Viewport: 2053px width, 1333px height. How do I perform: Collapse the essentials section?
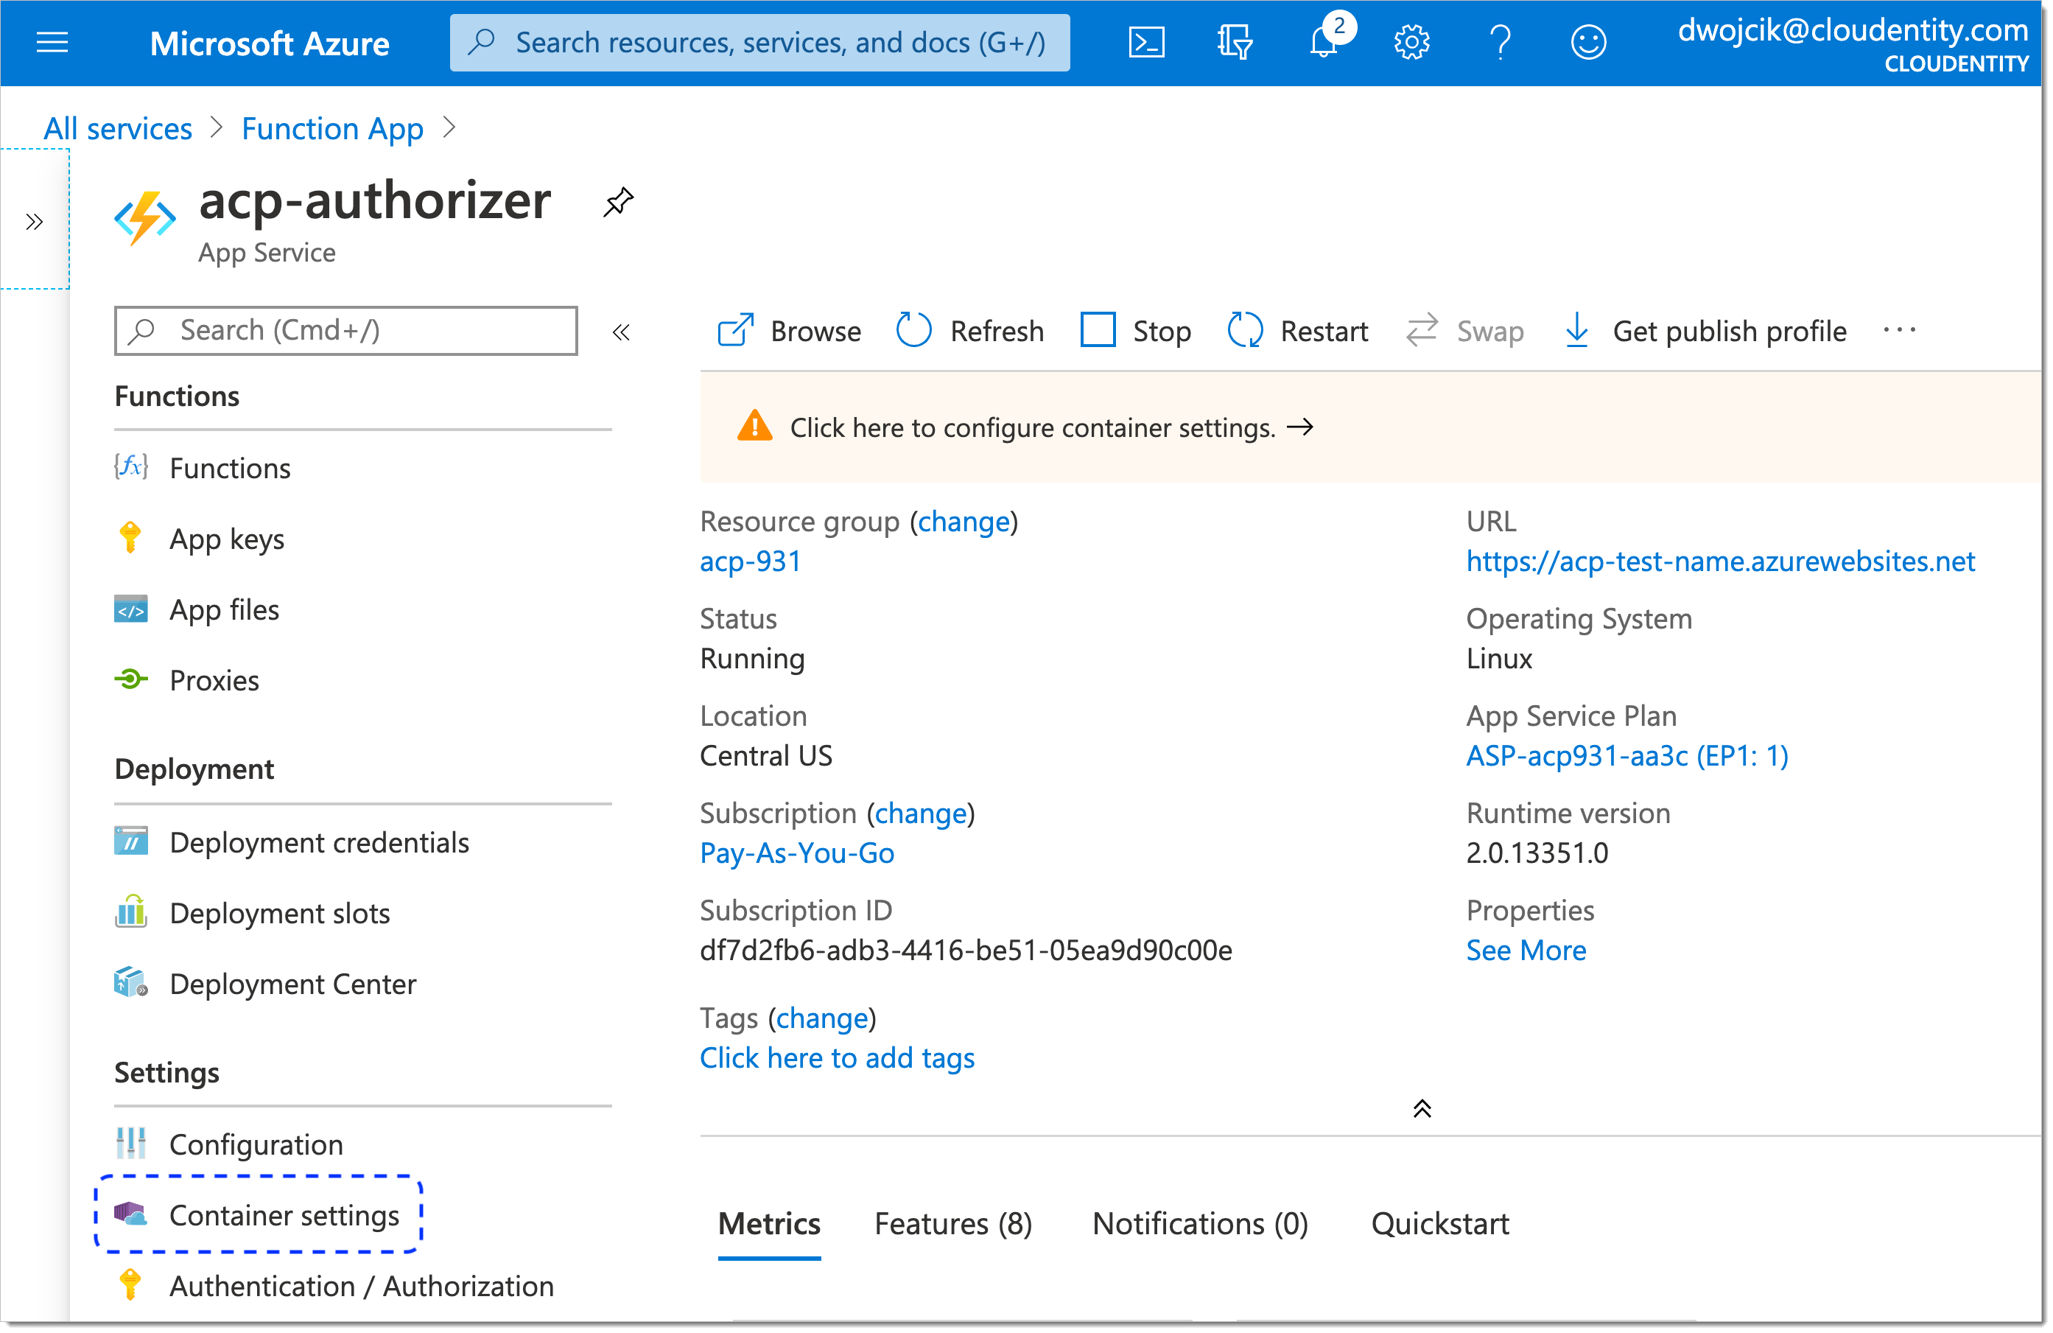pyautogui.click(x=1422, y=1109)
